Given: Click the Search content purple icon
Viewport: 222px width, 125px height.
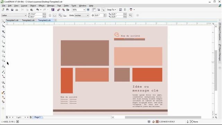Looking at the screenshot, I should 53,10.
